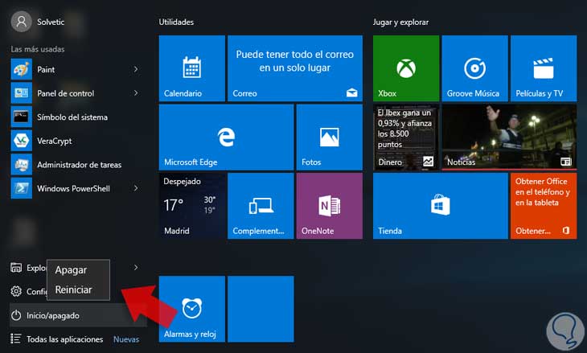The width and height of the screenshot is (587, 353).
Task: Click the Nuevas link
Action: (126, 339)
